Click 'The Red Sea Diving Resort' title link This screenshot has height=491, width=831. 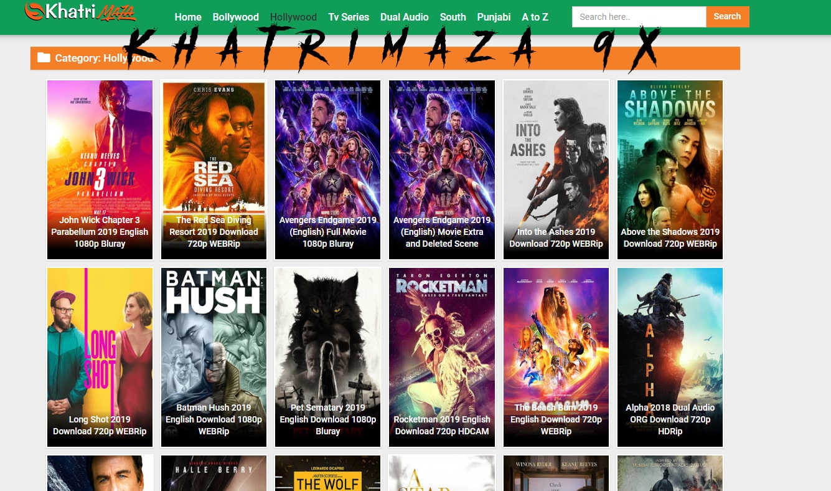[x=214, y=232]
